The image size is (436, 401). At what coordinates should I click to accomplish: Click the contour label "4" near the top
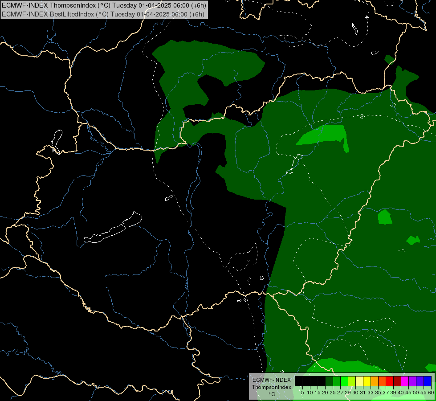point(367,17)
